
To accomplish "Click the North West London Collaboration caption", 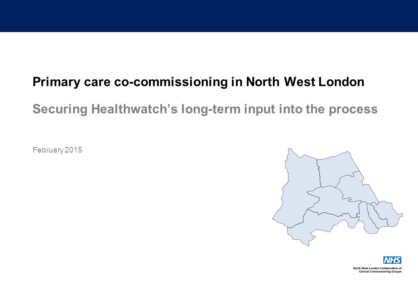I will 377,268.
